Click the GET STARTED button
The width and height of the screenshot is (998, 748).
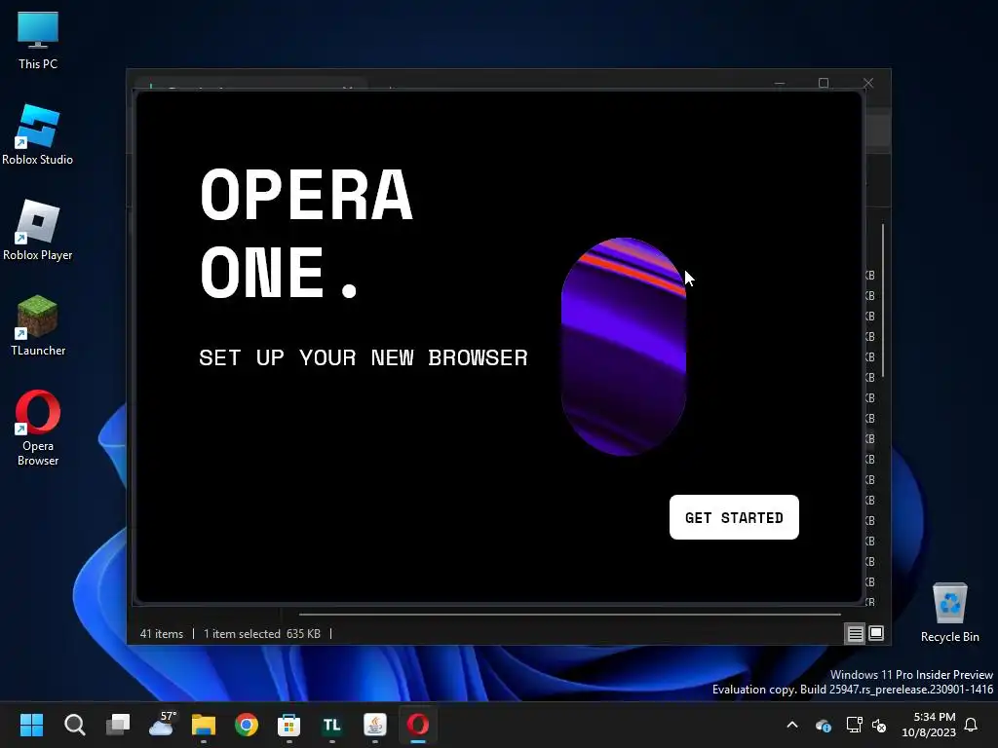tap(734, 517)
